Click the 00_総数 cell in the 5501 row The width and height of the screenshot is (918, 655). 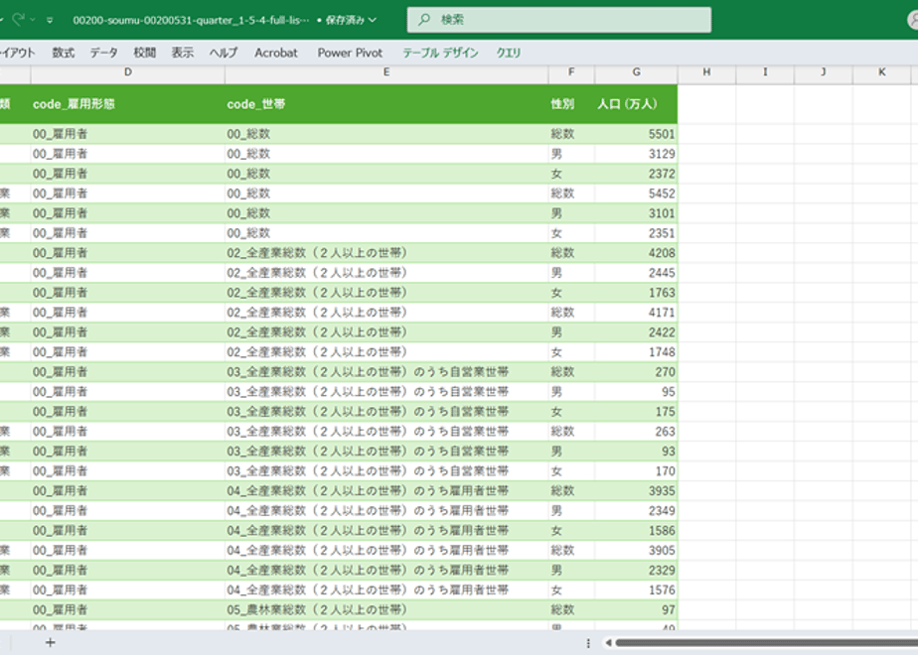pos(386,134)
